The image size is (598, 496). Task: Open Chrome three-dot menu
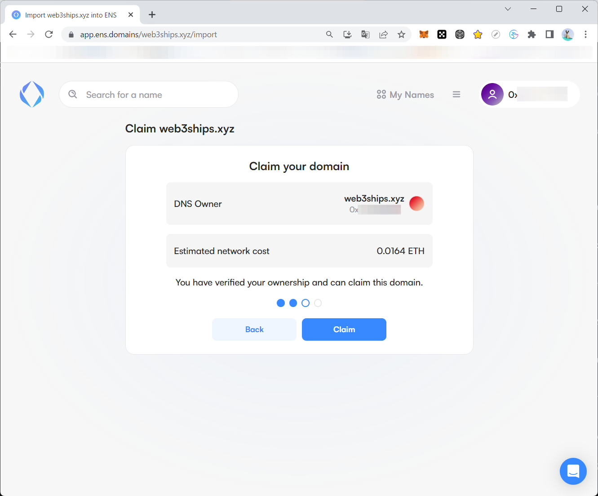click(585, 35)
